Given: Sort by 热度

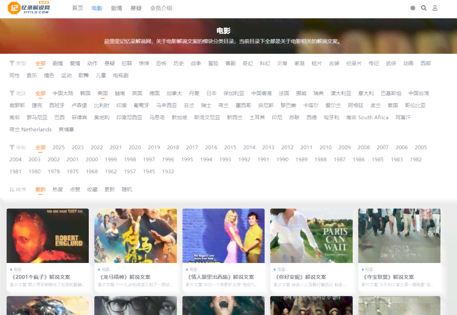Looking at the screenshot, I should [x=58, y=190].
